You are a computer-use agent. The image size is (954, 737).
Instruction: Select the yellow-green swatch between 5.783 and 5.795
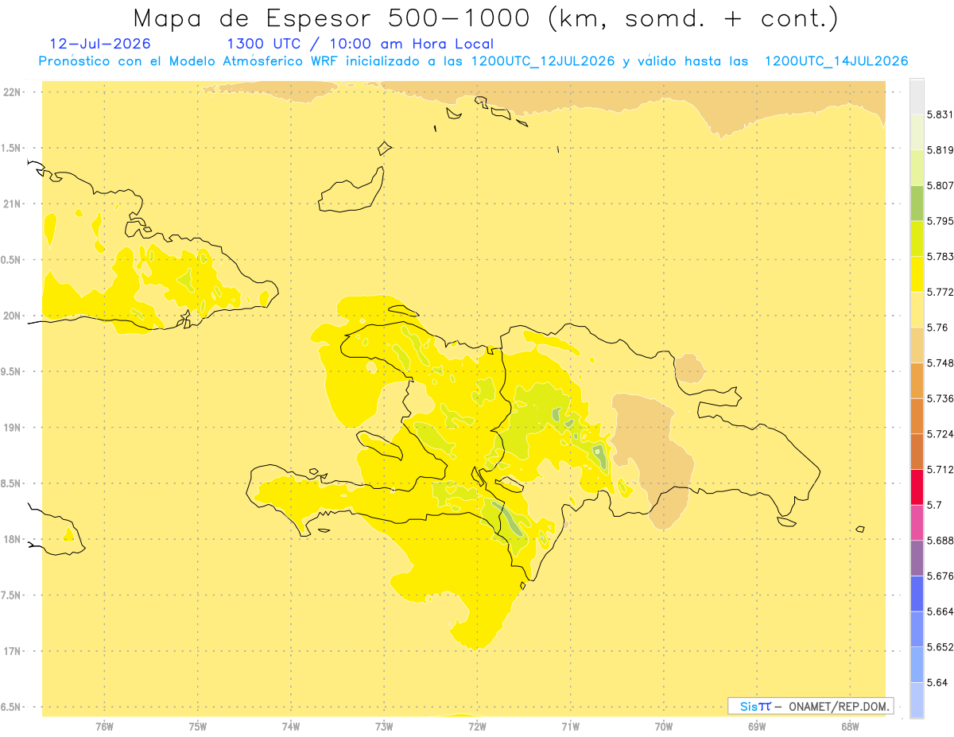pos(917,239)
